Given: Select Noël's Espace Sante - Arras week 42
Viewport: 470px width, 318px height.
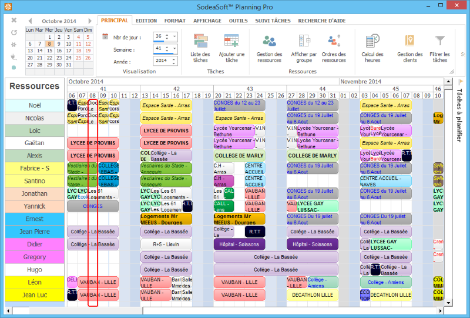Looking at the screenshot, I should [x=166, y=105].
